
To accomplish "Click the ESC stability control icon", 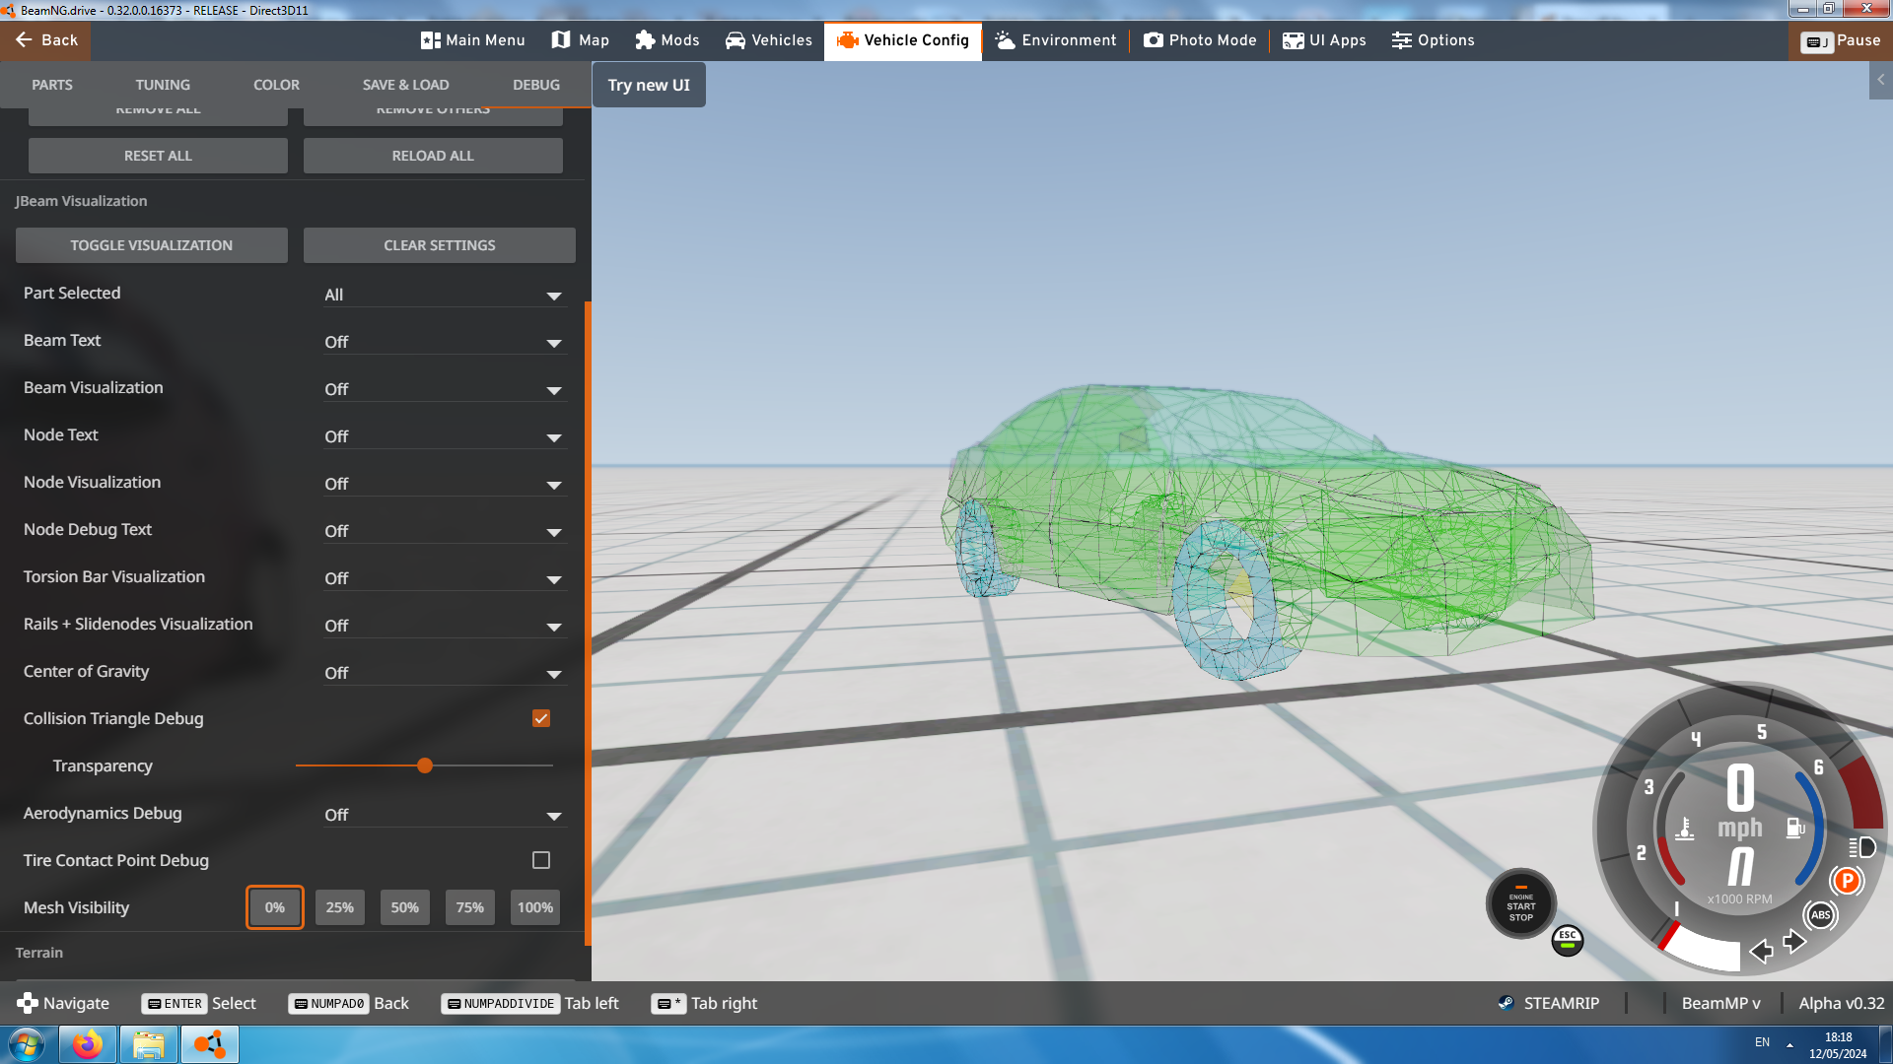I will (x=1567, y=940).
